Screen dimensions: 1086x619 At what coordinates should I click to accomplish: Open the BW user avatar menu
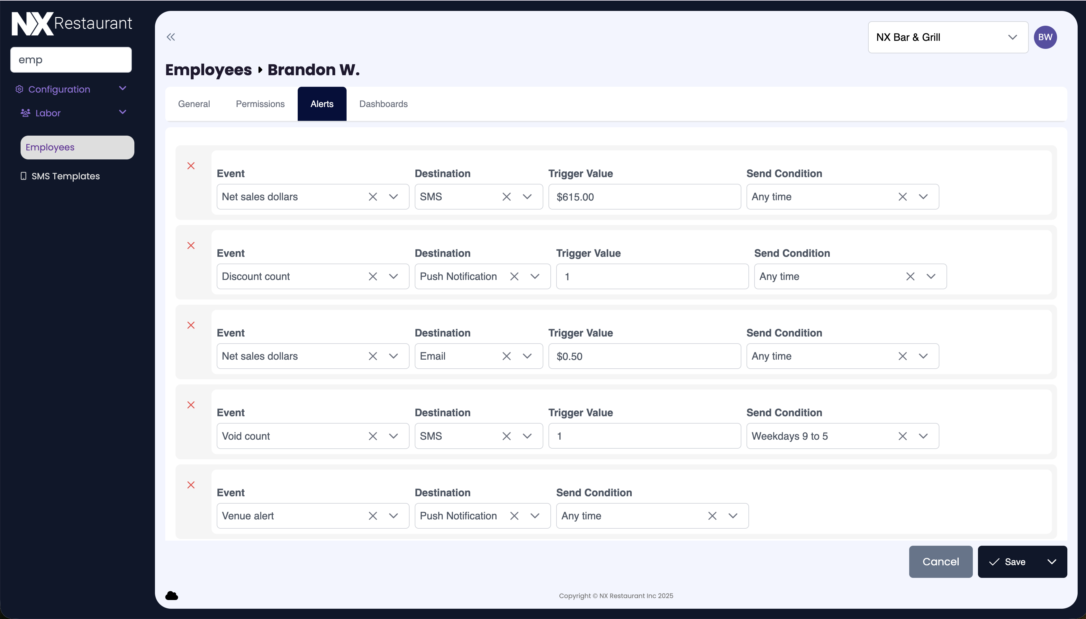click(x=1045, y=37)
